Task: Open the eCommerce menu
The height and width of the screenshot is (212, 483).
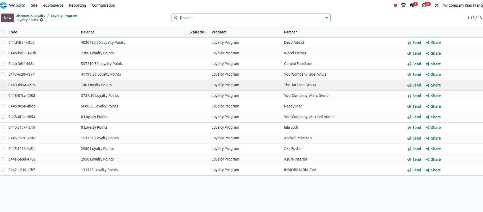Action: pos(53,5)
